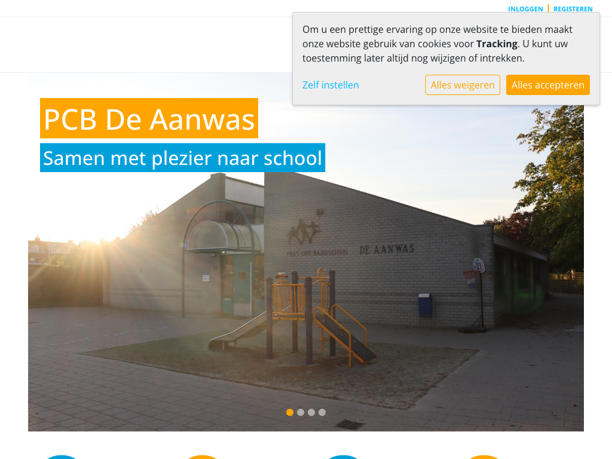Accept cookies with Alles accepteren
Screen dimensions: 612x459
(548, 85)
